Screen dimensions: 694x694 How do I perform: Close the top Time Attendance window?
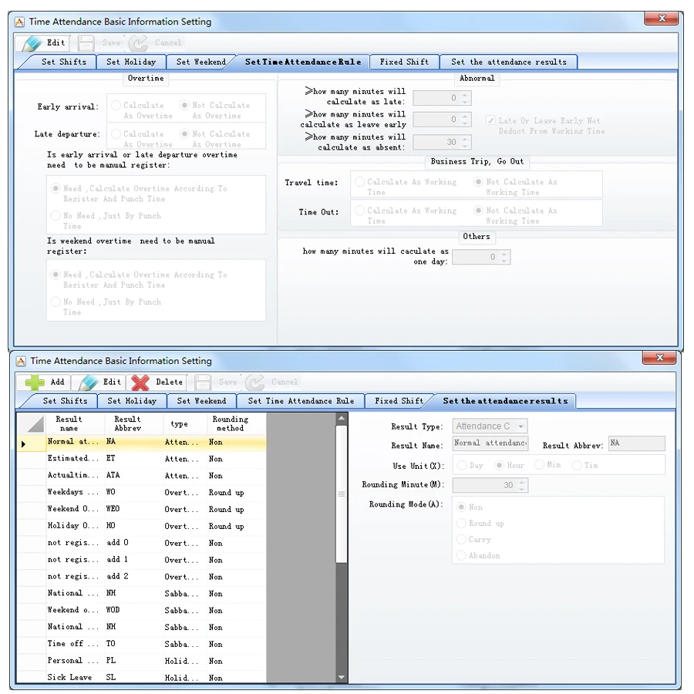662,19
